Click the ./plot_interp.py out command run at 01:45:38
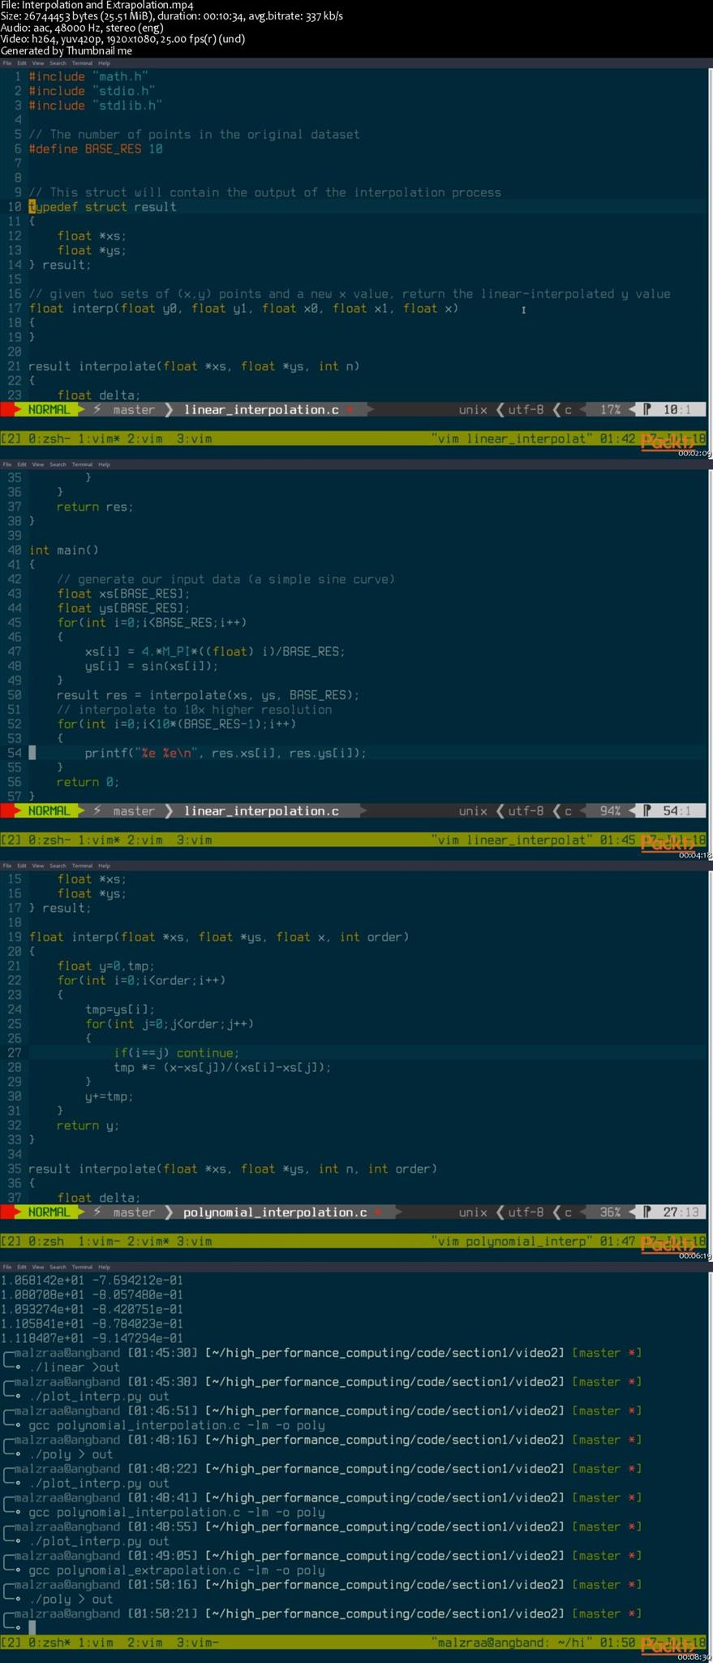 pos(99,1397)
